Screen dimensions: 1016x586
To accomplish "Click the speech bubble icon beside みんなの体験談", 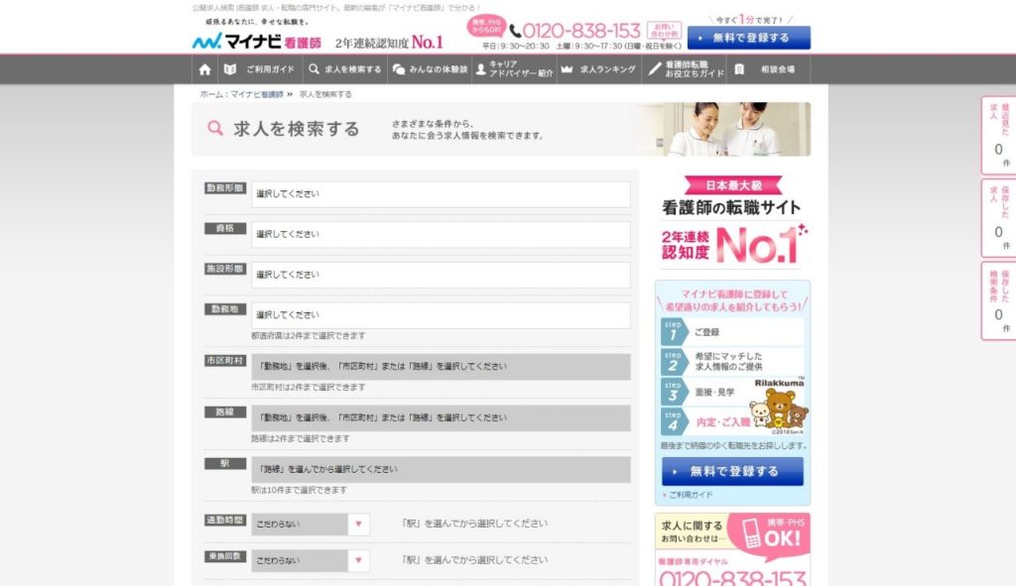I will [398, 69].
